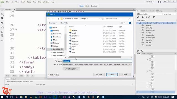Viewport: 177px width, 99px height.
Task: Click the Unicode Options button
Action: pos(71,69)
